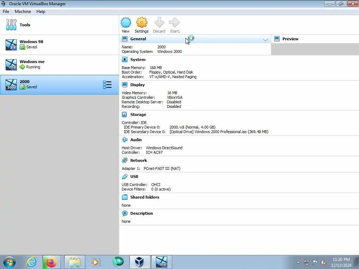Click the Shared folders section icon
Screen dimensions: 359x269
tap(124, 197)
